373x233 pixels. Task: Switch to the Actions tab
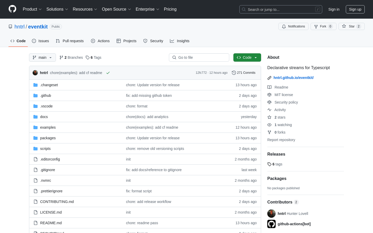point(100,41)
